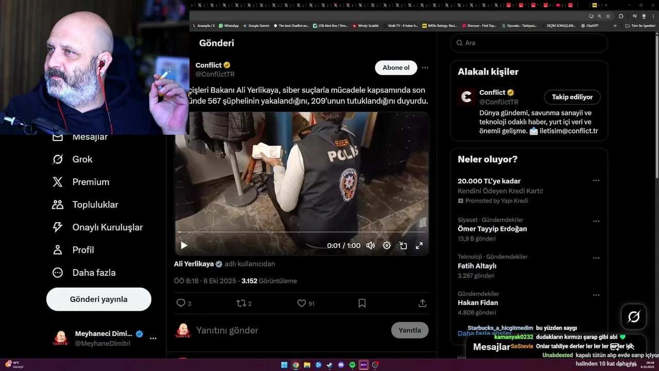659x371 pixels.
Task: Click the Yanıtla reply button
Action: tap(410, 330)
